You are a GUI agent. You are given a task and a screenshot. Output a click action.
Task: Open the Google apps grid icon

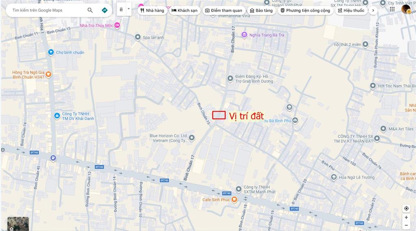point(392,9)
